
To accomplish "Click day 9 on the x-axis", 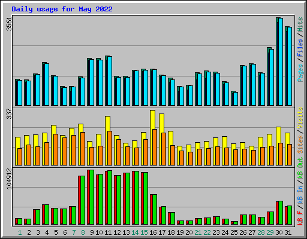I will pos(92,232).
